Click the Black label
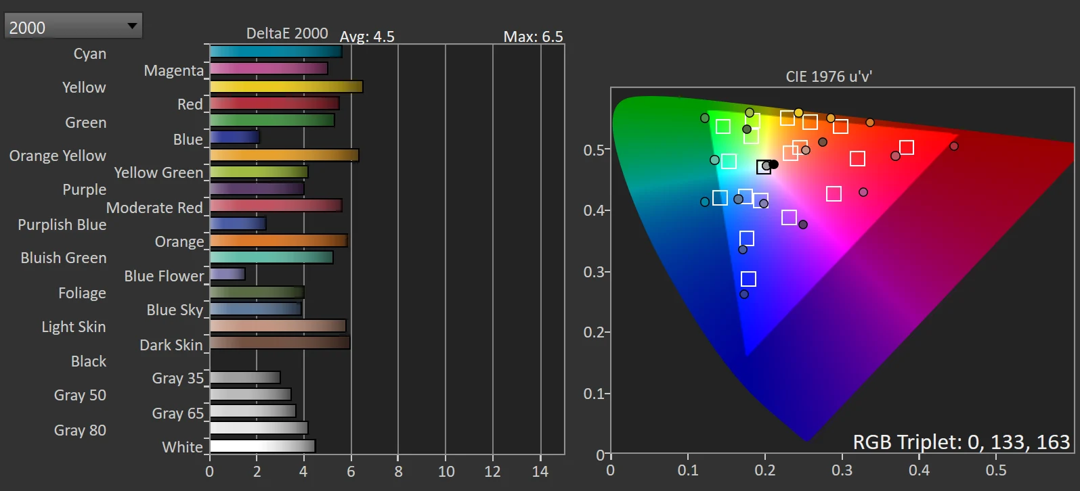Viewport: 1080px width, 491px height. click(x=89, y=361)
